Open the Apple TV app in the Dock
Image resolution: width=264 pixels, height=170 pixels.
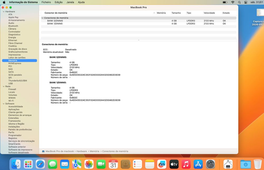tap(174, 164)
